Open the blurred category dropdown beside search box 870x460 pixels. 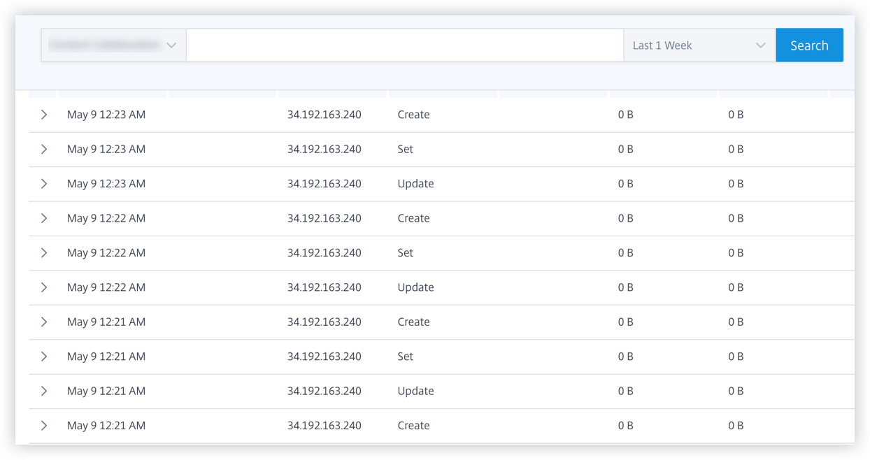tap(113, 45)
